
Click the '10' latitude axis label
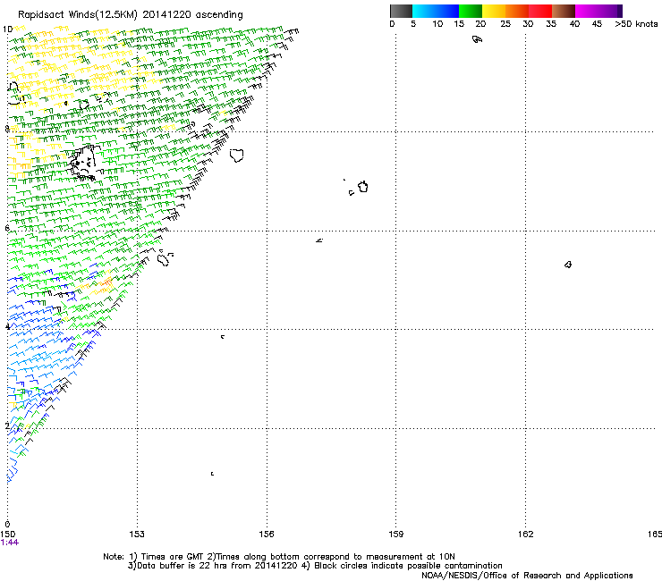click(7, 29)
